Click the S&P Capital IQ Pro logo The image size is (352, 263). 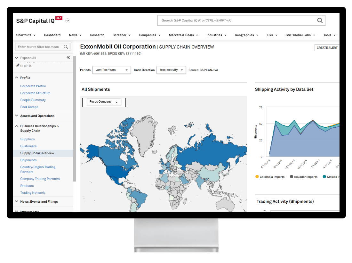(39, 21)
